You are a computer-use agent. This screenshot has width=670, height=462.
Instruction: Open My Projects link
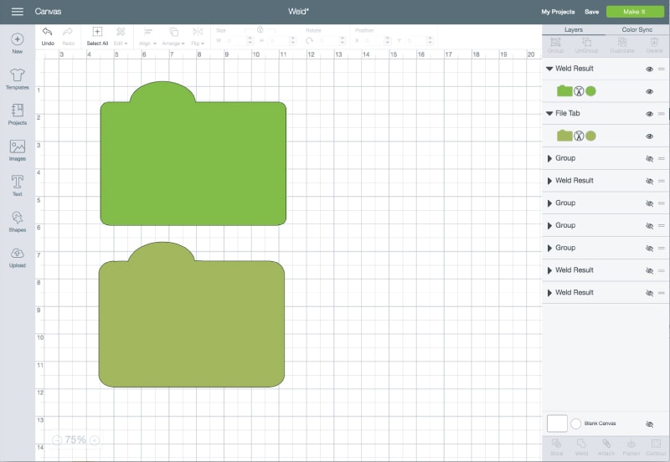[x=558, y=12]
